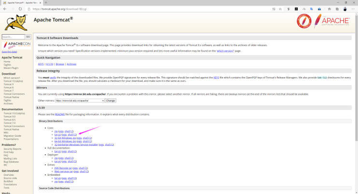Click the browser back arrow

tap(5, 9)
